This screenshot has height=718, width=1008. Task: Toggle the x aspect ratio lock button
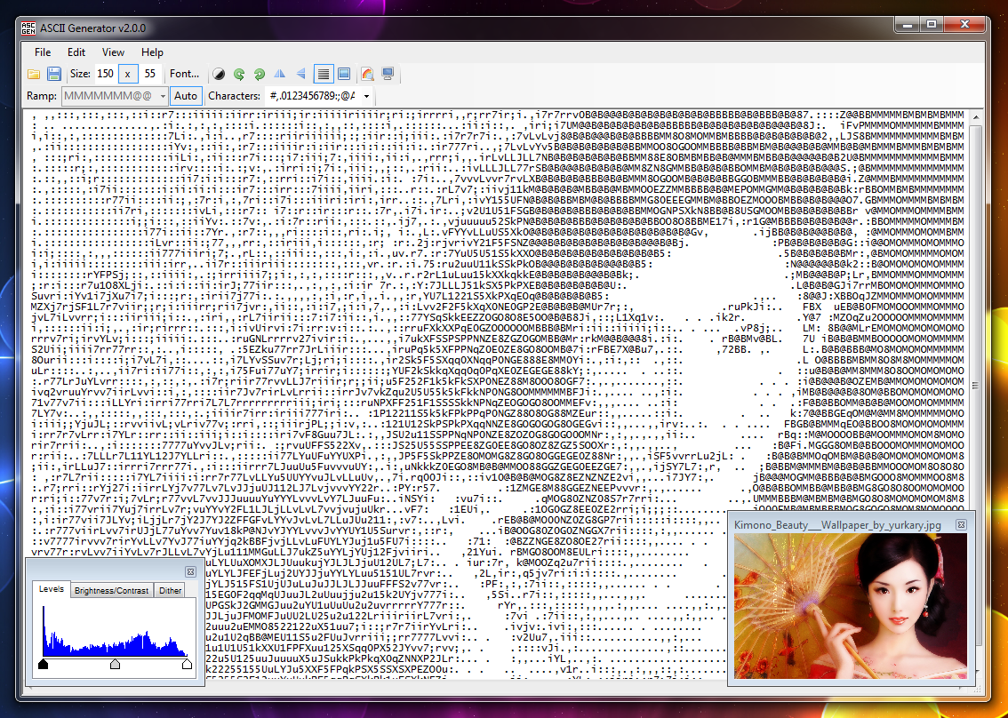127,74
